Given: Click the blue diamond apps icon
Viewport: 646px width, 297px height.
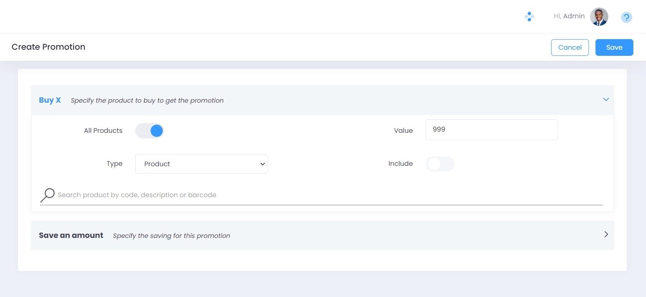Looking at the screenshot, I should [529, 17].
